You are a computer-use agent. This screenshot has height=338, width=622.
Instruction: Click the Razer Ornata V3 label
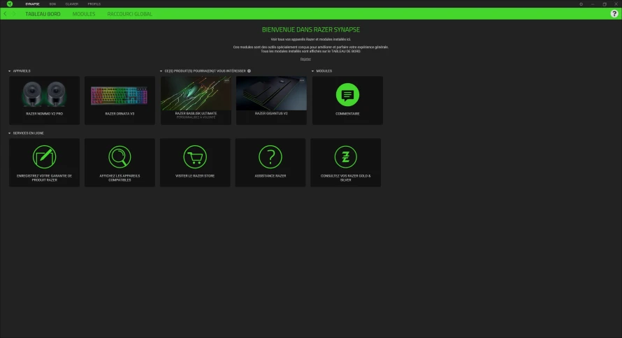pyautogui.click(x=120, y=114)
